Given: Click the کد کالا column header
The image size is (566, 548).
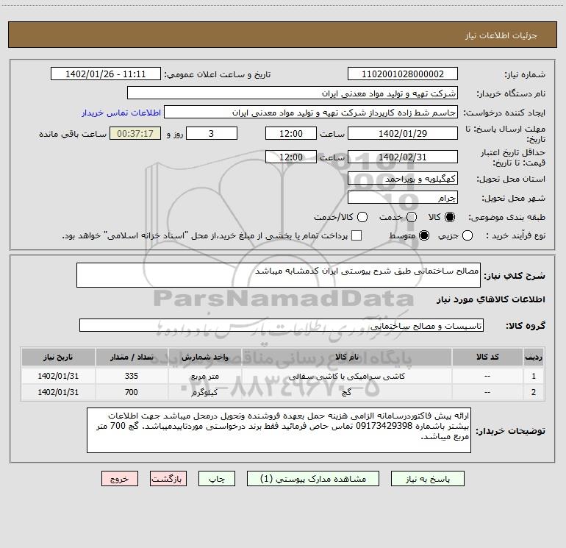Looking at the screenshot, I should coord(487,357).
